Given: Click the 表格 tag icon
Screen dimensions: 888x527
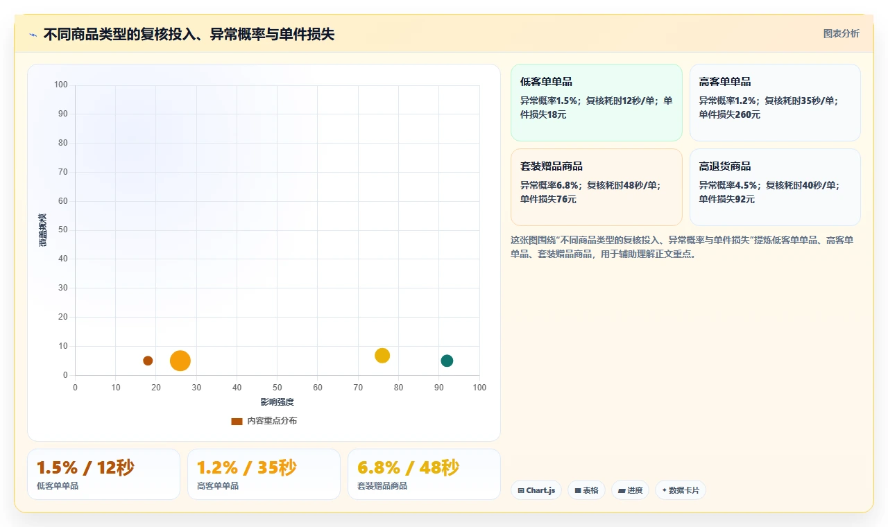Looking at the screenshot, I should 578,490.
